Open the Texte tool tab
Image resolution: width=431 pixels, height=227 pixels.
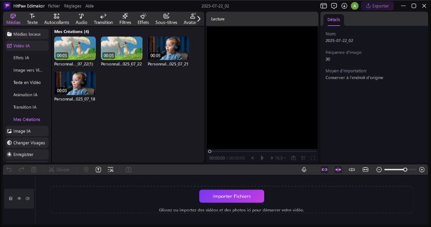(32, 19)
